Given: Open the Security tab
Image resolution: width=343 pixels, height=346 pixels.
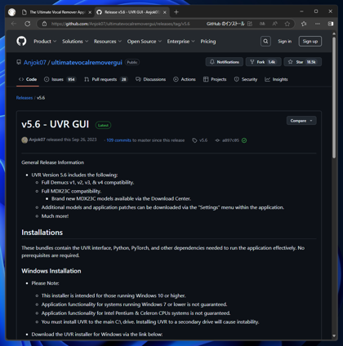Looking at the screenshot, I should [x=246, y=79].
